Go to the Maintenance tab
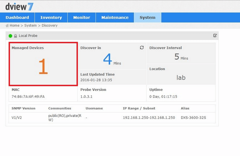 click(115, 17)
